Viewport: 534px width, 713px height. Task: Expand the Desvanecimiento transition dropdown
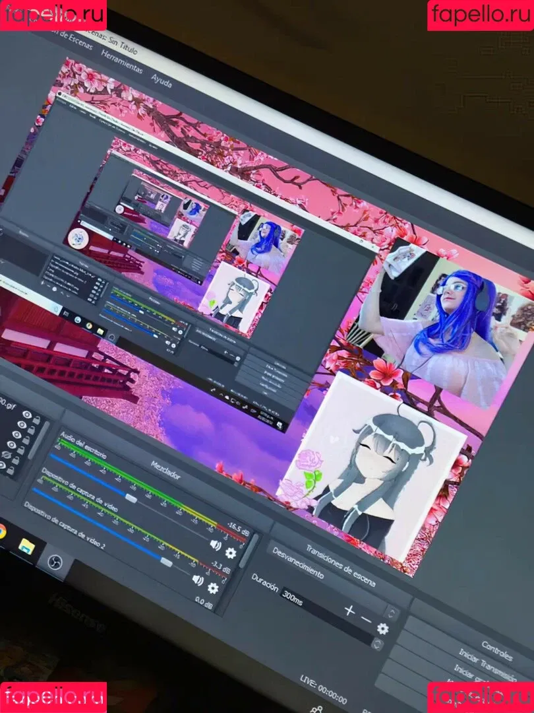click(x=392, y=613)
